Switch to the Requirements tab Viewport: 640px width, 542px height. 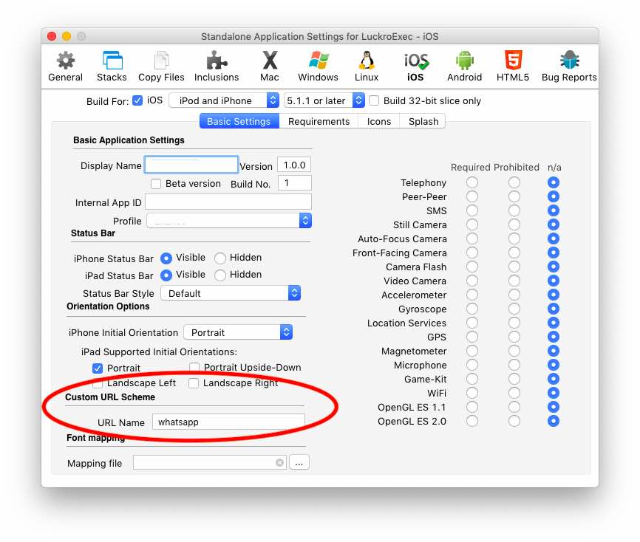pos(319,122)
